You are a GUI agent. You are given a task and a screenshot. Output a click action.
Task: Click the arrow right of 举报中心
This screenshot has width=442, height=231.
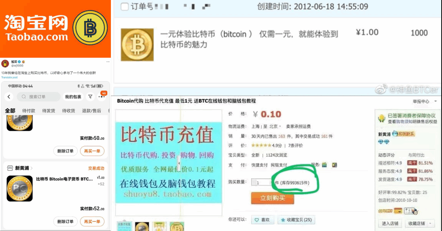coord(435,101)
